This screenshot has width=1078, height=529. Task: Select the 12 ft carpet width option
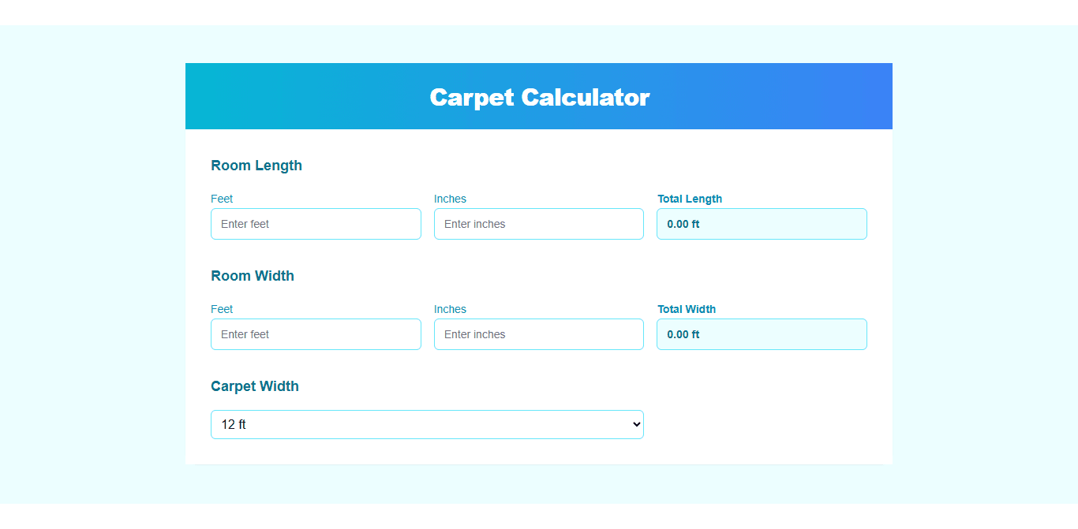point(427,424)
